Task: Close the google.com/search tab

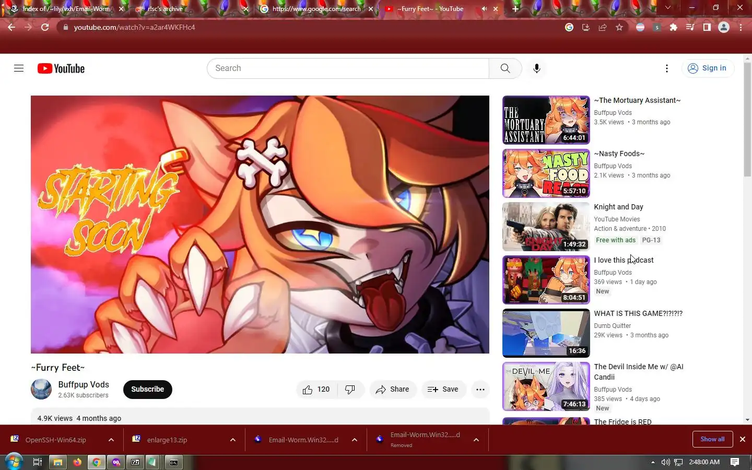Action: tap(371, 9)
